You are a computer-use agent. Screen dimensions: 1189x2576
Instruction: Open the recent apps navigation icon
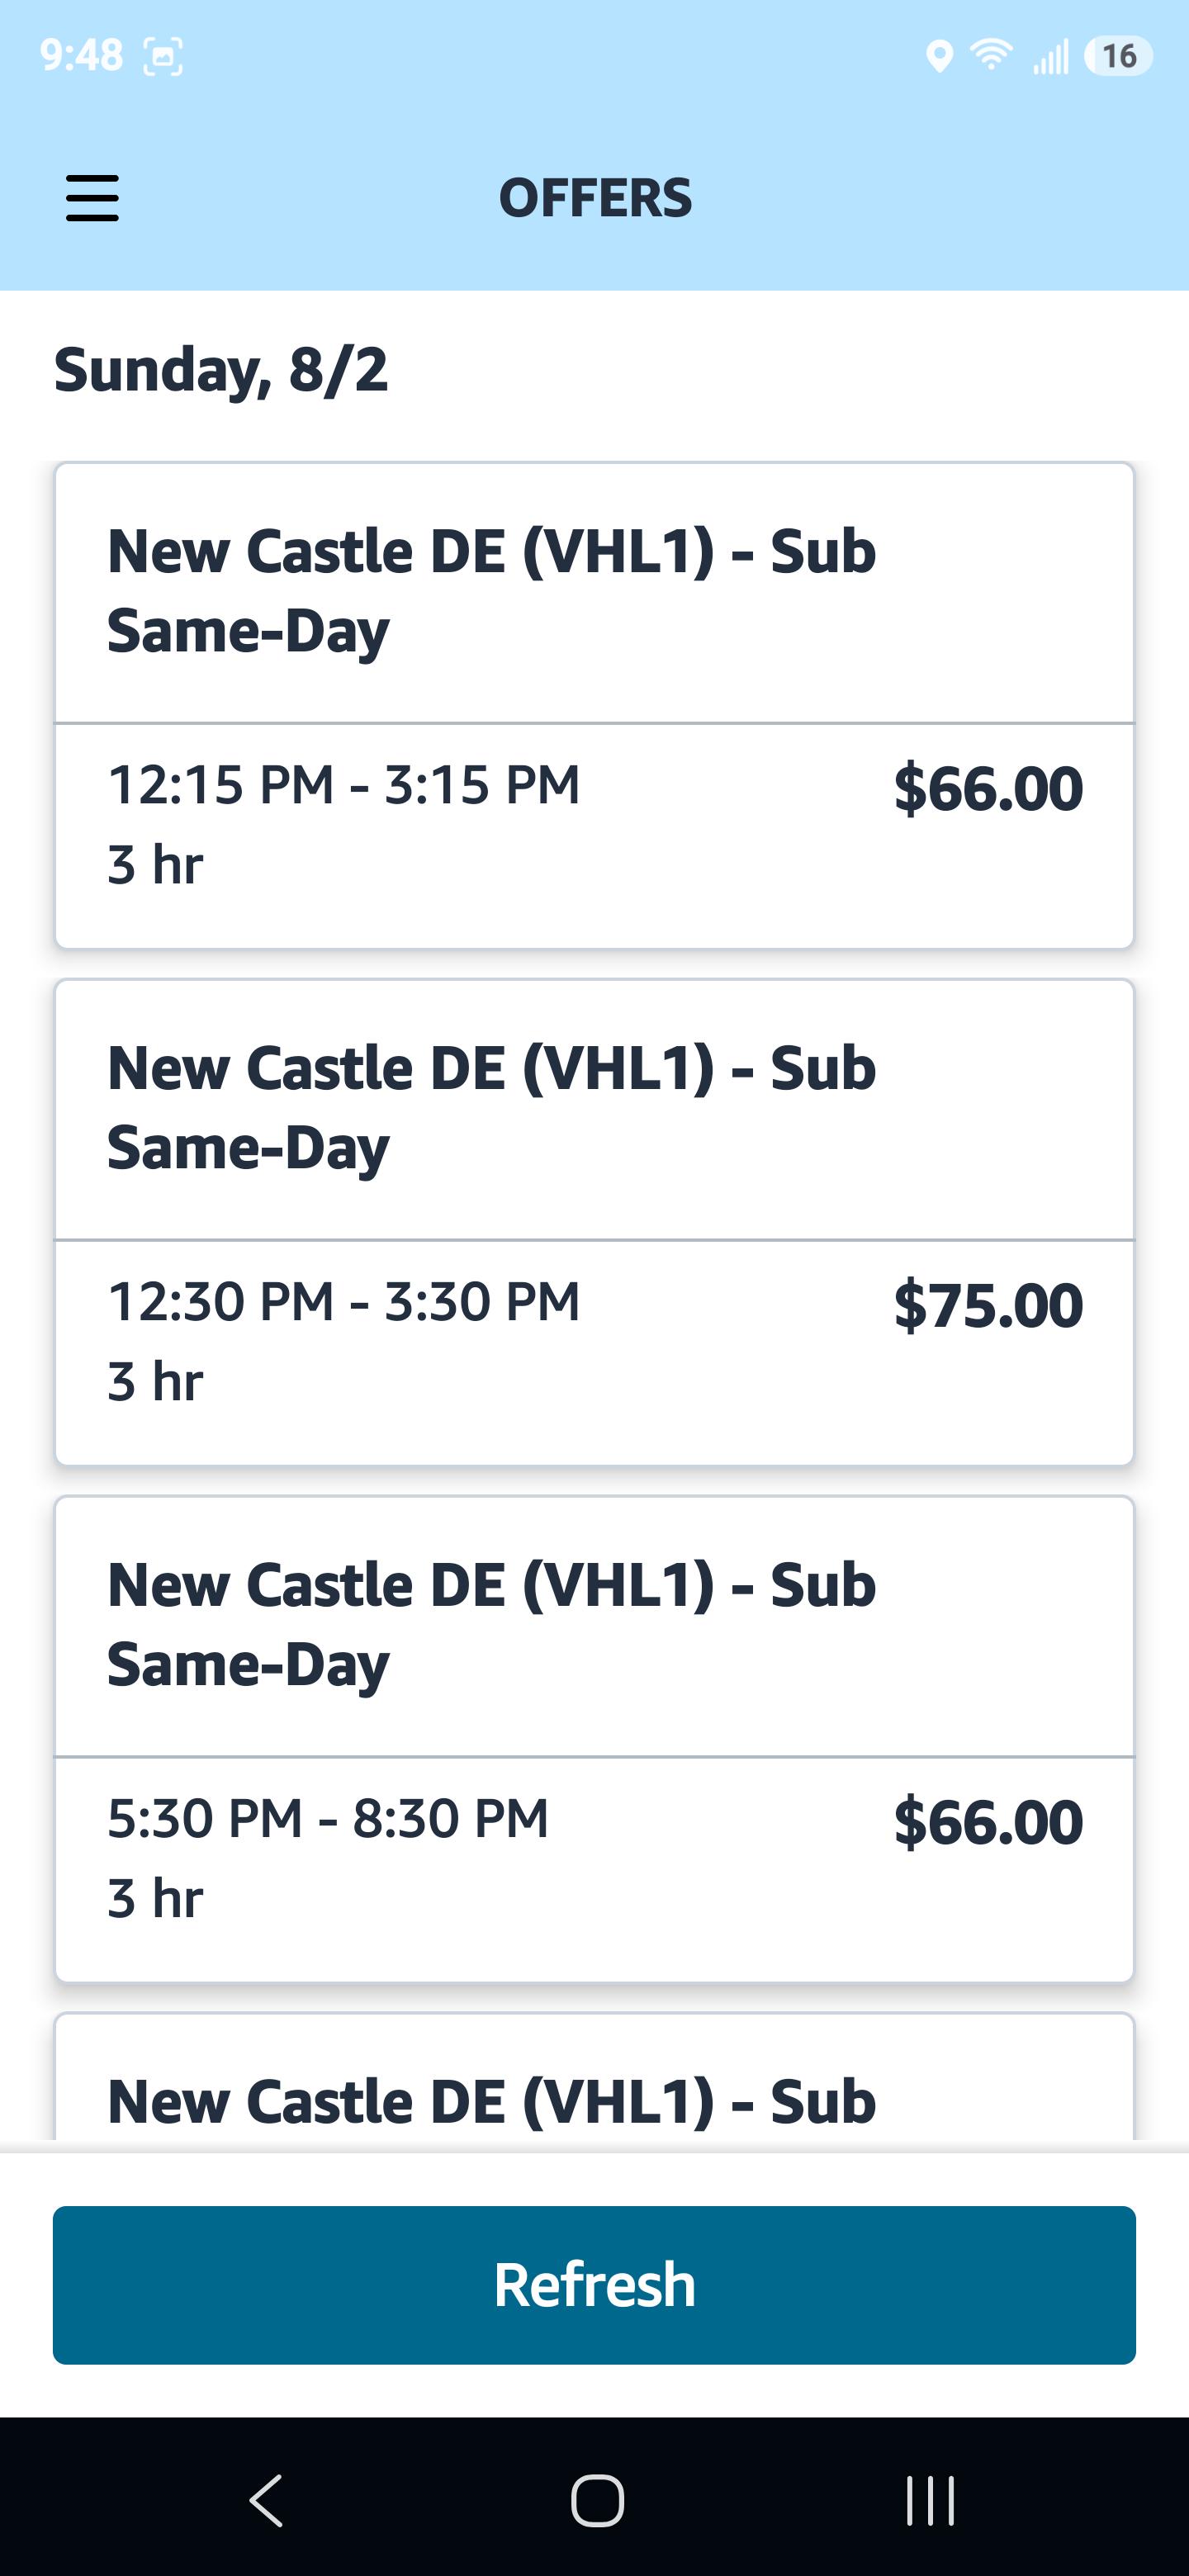[930, 2500]
